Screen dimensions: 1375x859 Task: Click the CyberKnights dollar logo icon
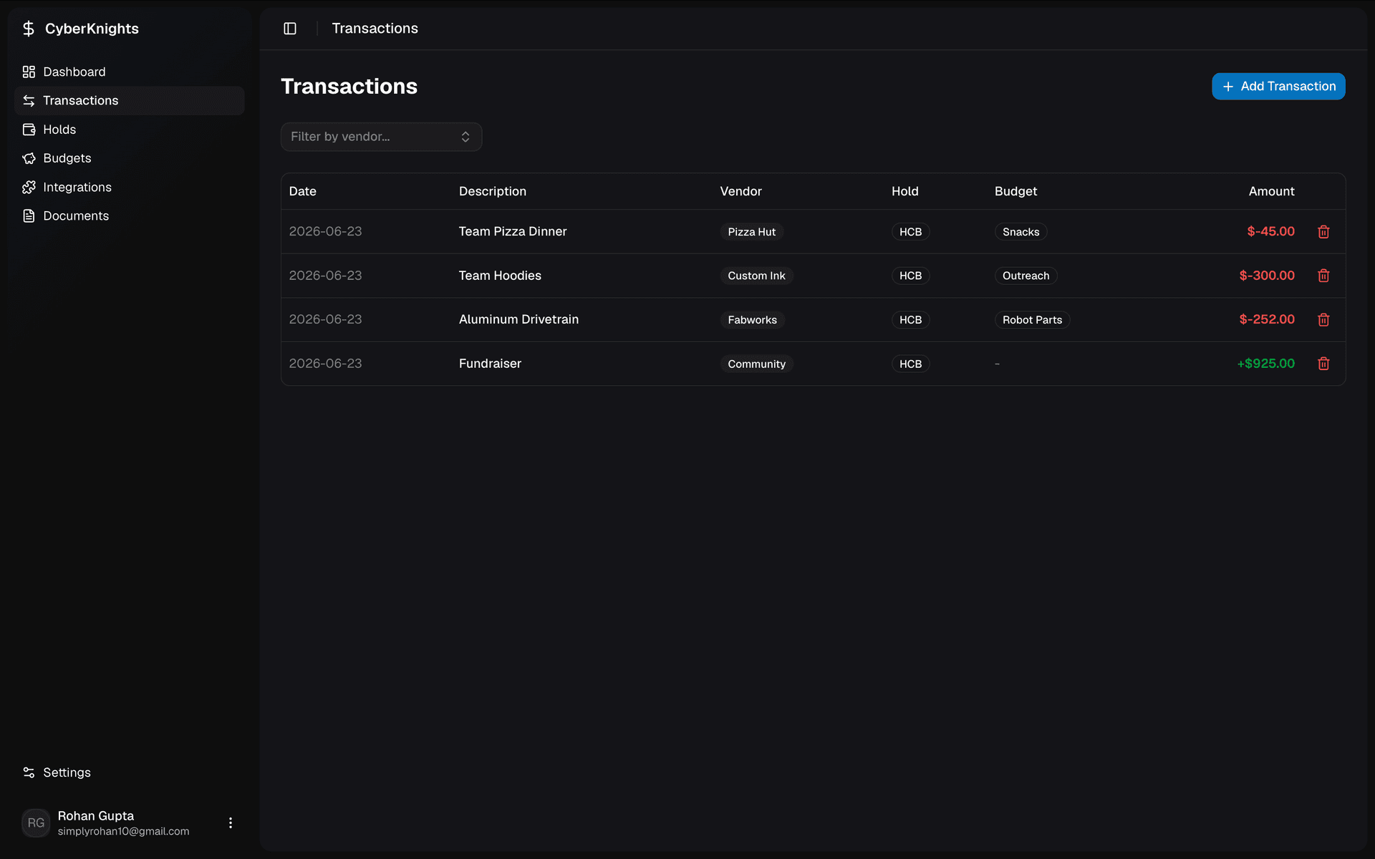coord(29,29)
